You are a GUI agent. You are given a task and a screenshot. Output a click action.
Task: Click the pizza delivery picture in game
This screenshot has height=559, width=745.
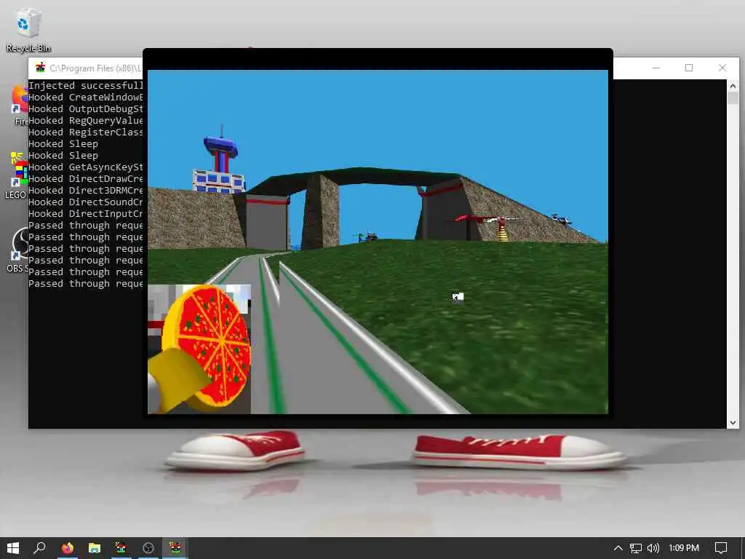(199, 349)
